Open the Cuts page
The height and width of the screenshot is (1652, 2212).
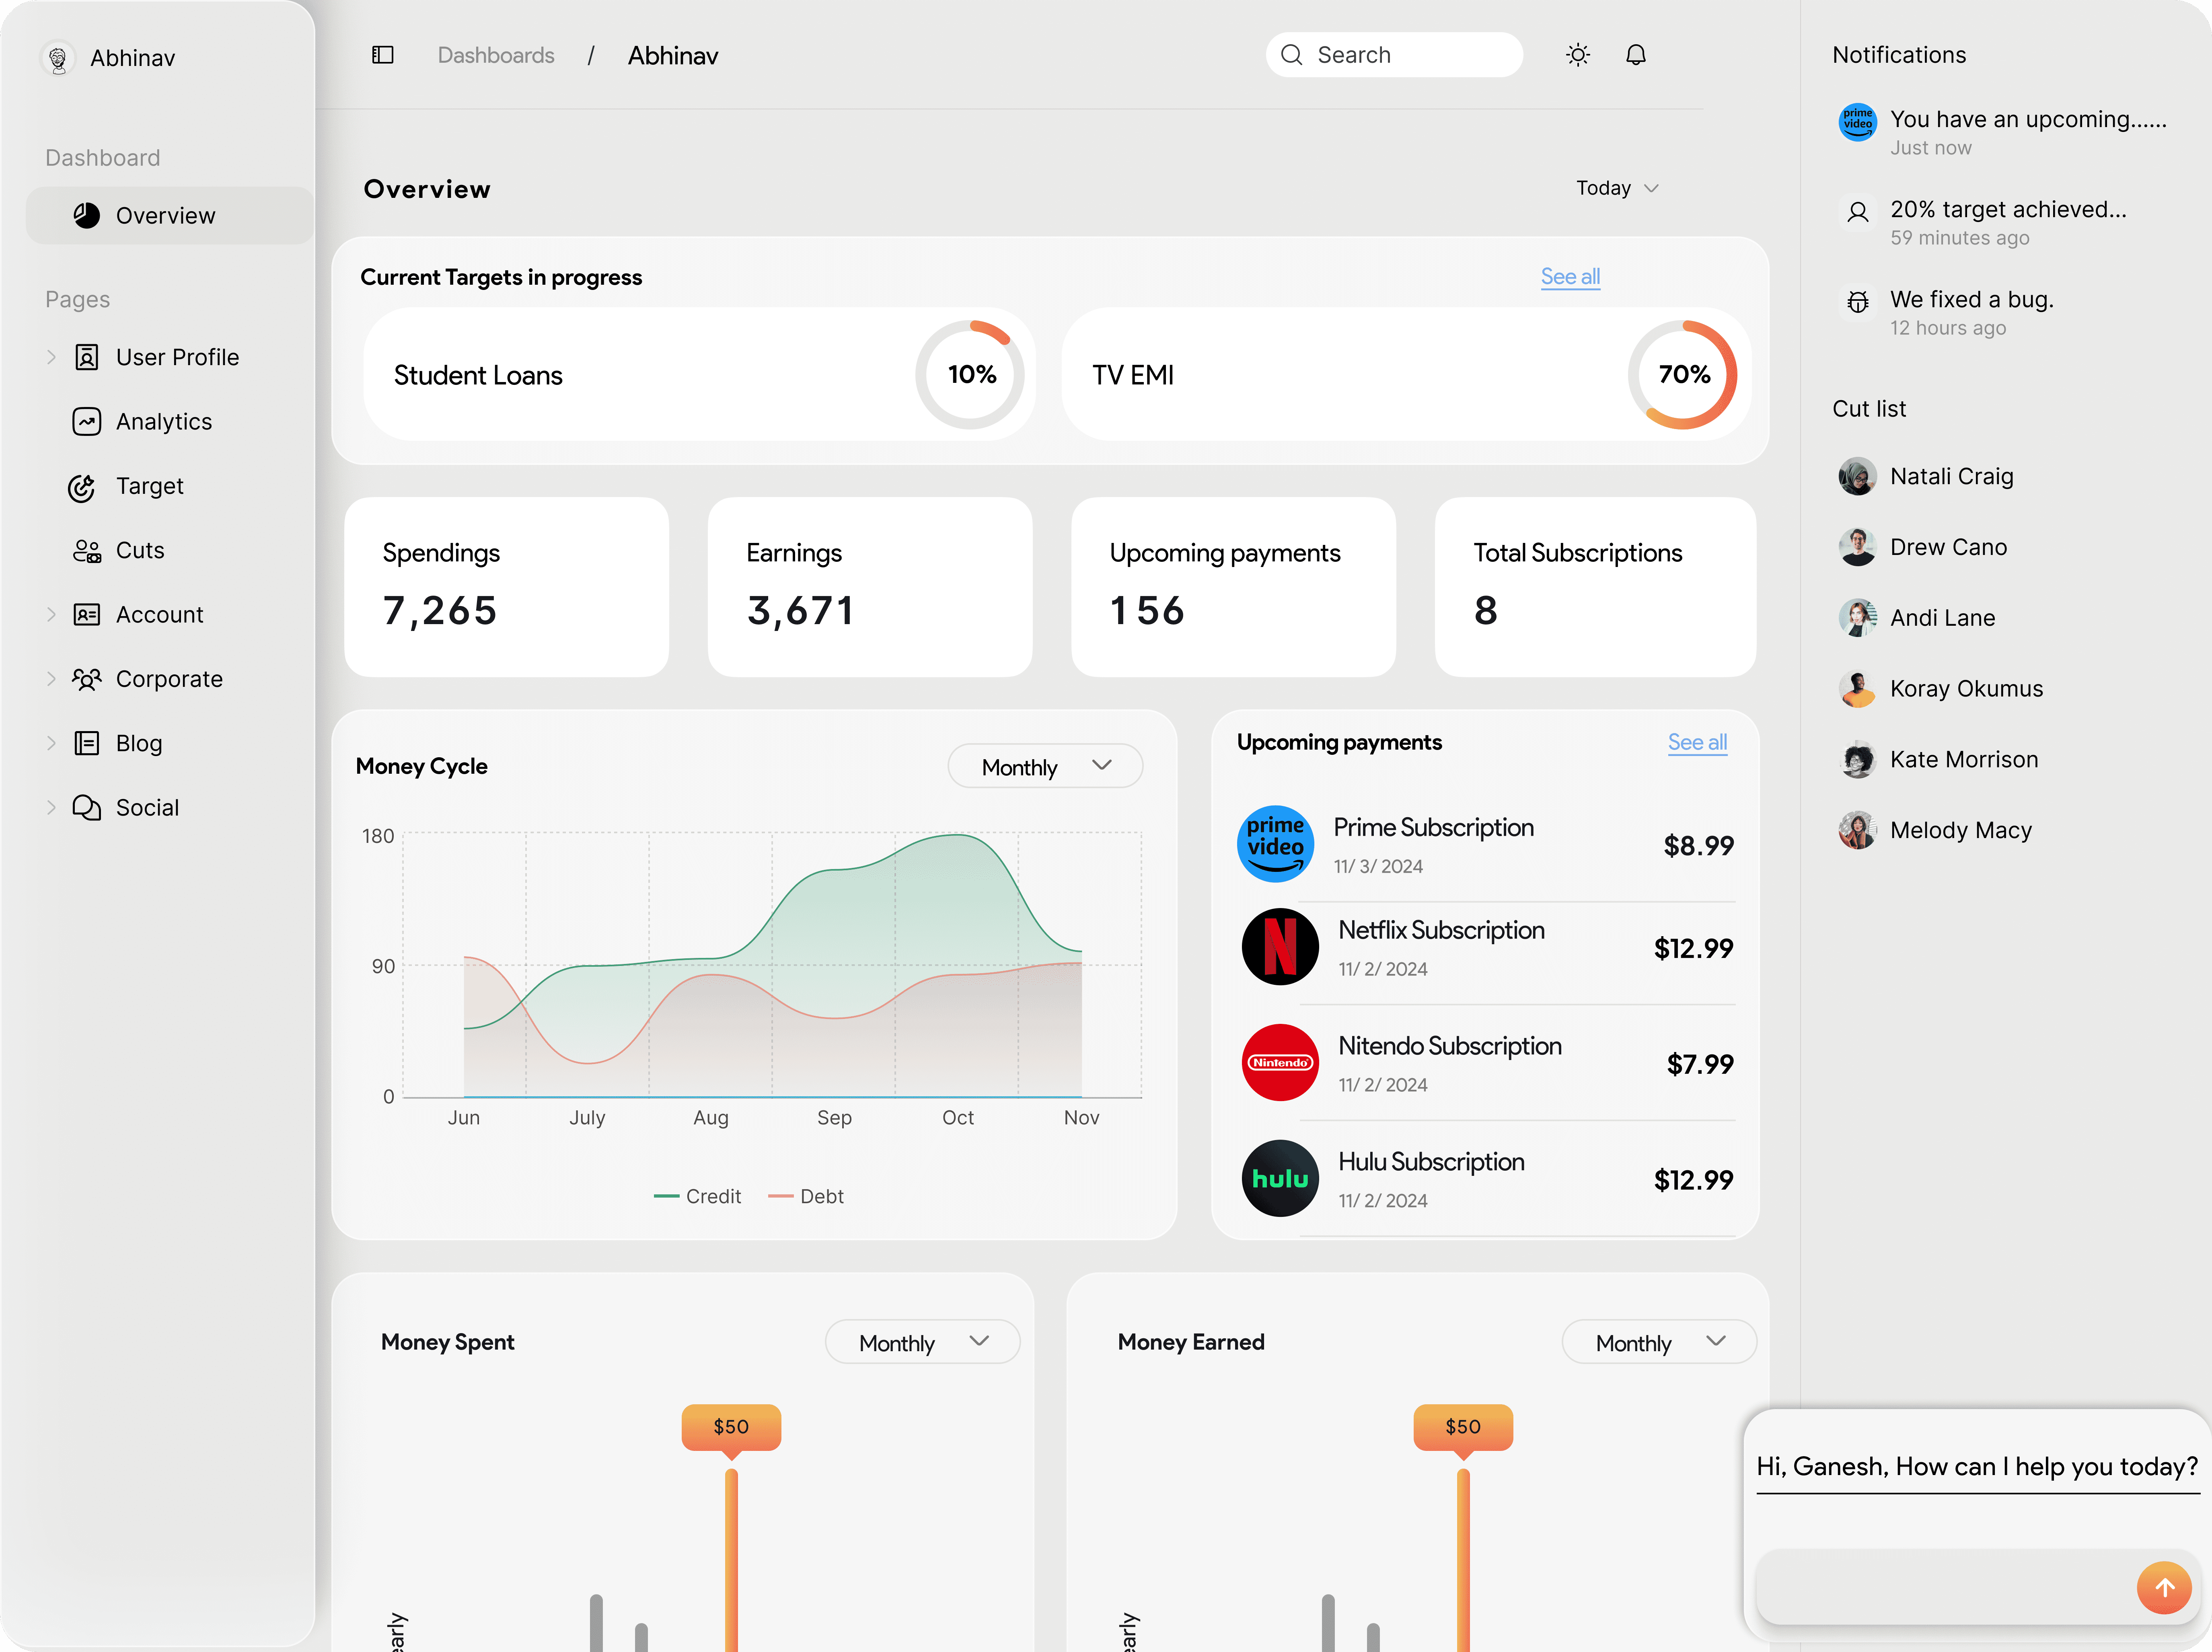pos(140,550)
